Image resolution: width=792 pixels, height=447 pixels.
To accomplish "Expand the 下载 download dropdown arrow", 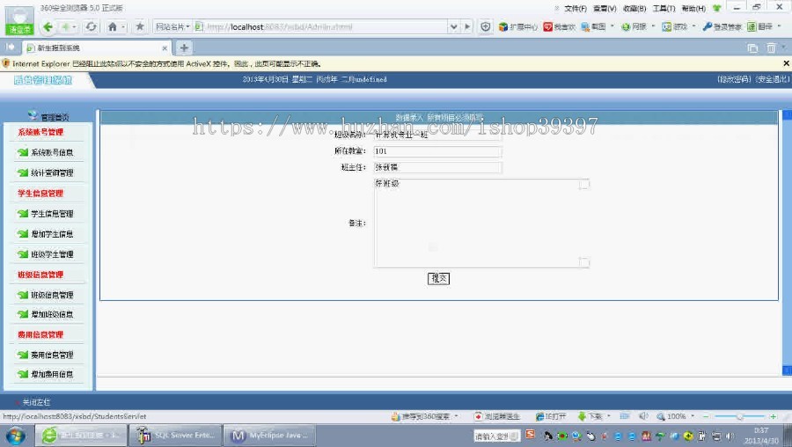I will (609, 416).
